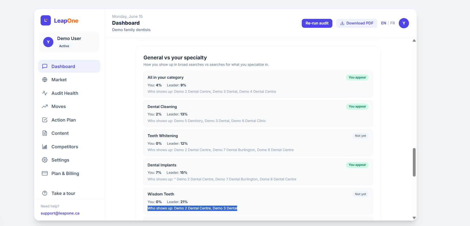Click the Download PDF button
Viewport: 470px width, 226px height.
(x=357, y=23)
